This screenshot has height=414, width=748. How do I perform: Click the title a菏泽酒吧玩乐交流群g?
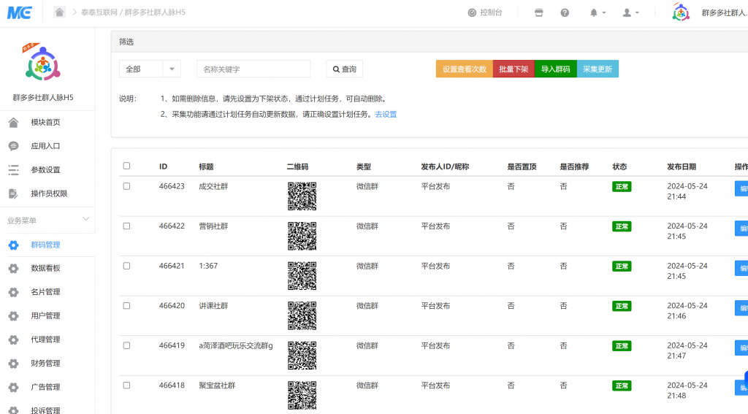[236, 346]
